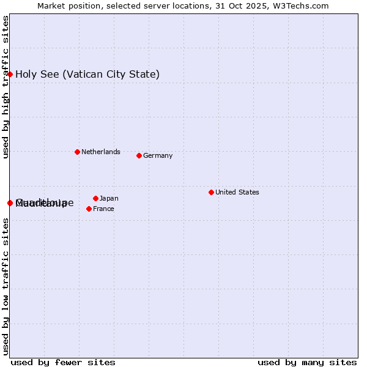Click the Holy See (Vatican City State) label
This screenshot has width=367, height=367.
coord(87,75)
